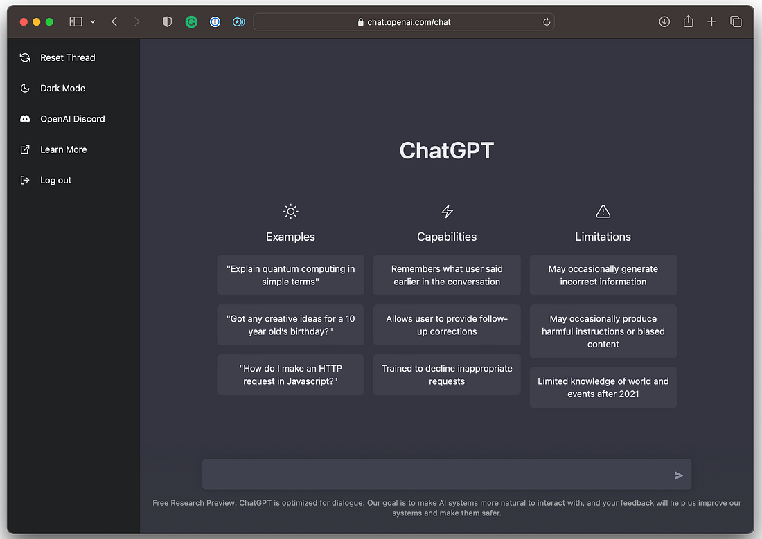Click the chat.openai.com/chat address bar
The height and width of the screenshot is (539, 762).
[404, 22]
